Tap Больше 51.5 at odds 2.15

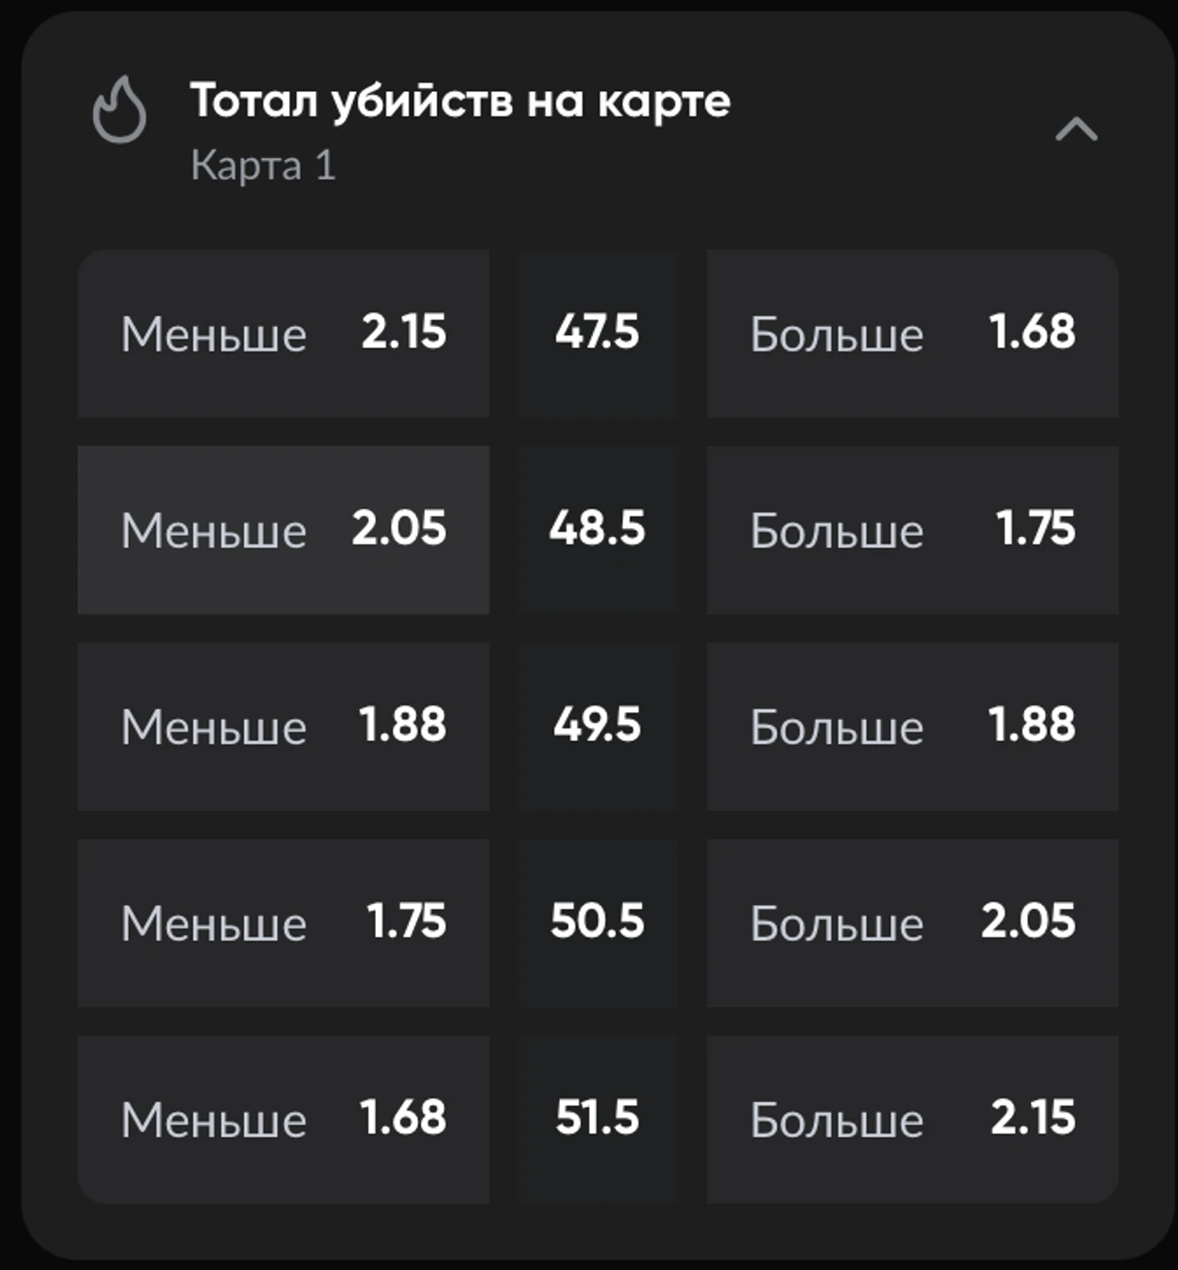coord(912,1119)
